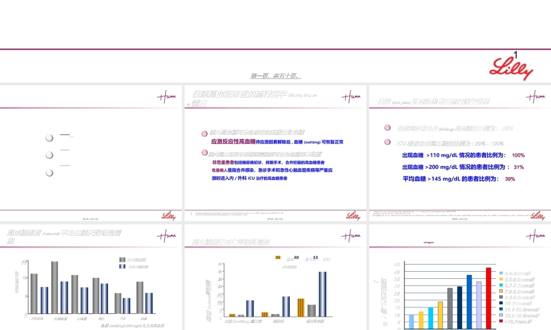Click the page indicator text under the title slide
This screenshot has width=551, height=330.
(275, 76)
